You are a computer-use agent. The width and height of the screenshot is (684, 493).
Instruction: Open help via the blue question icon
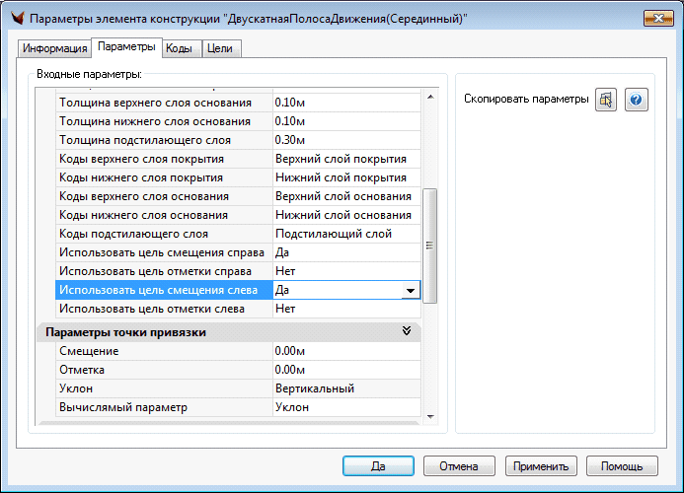pyautogui.click(x=637, y=100)
